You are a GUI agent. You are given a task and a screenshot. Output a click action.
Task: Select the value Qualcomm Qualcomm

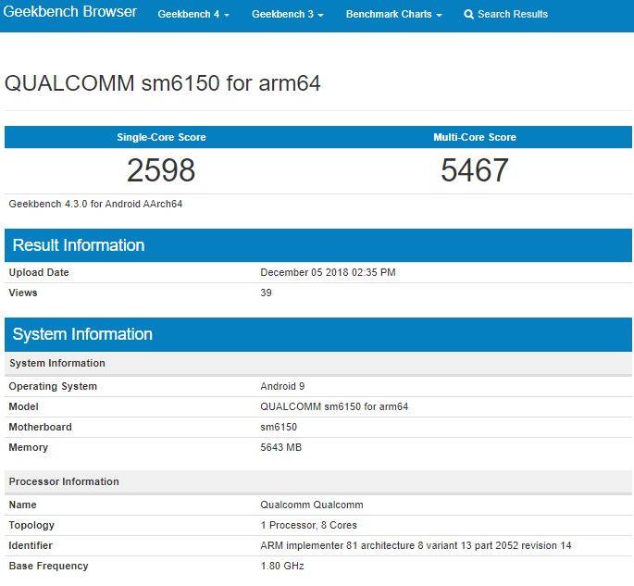pos(312,505)
